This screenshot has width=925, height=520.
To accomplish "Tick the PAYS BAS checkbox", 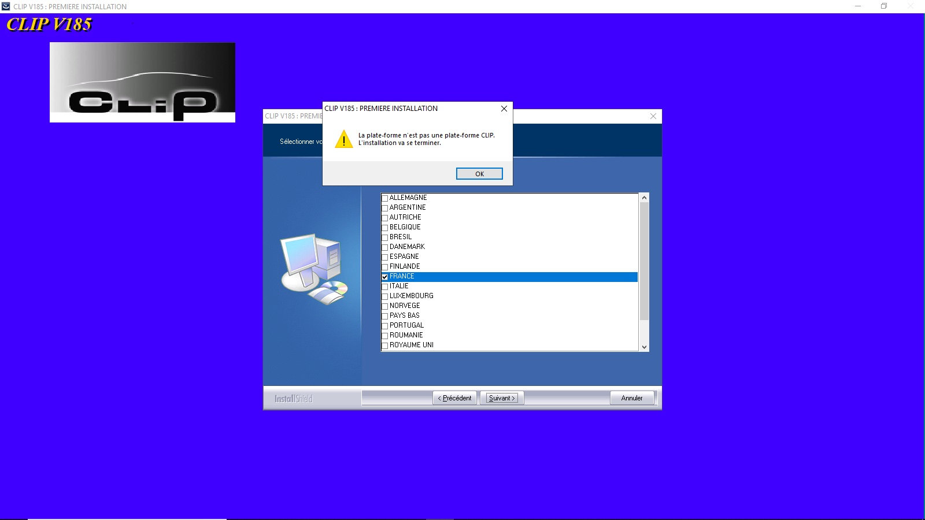I will pyautogui.click(x=385, y=316).
